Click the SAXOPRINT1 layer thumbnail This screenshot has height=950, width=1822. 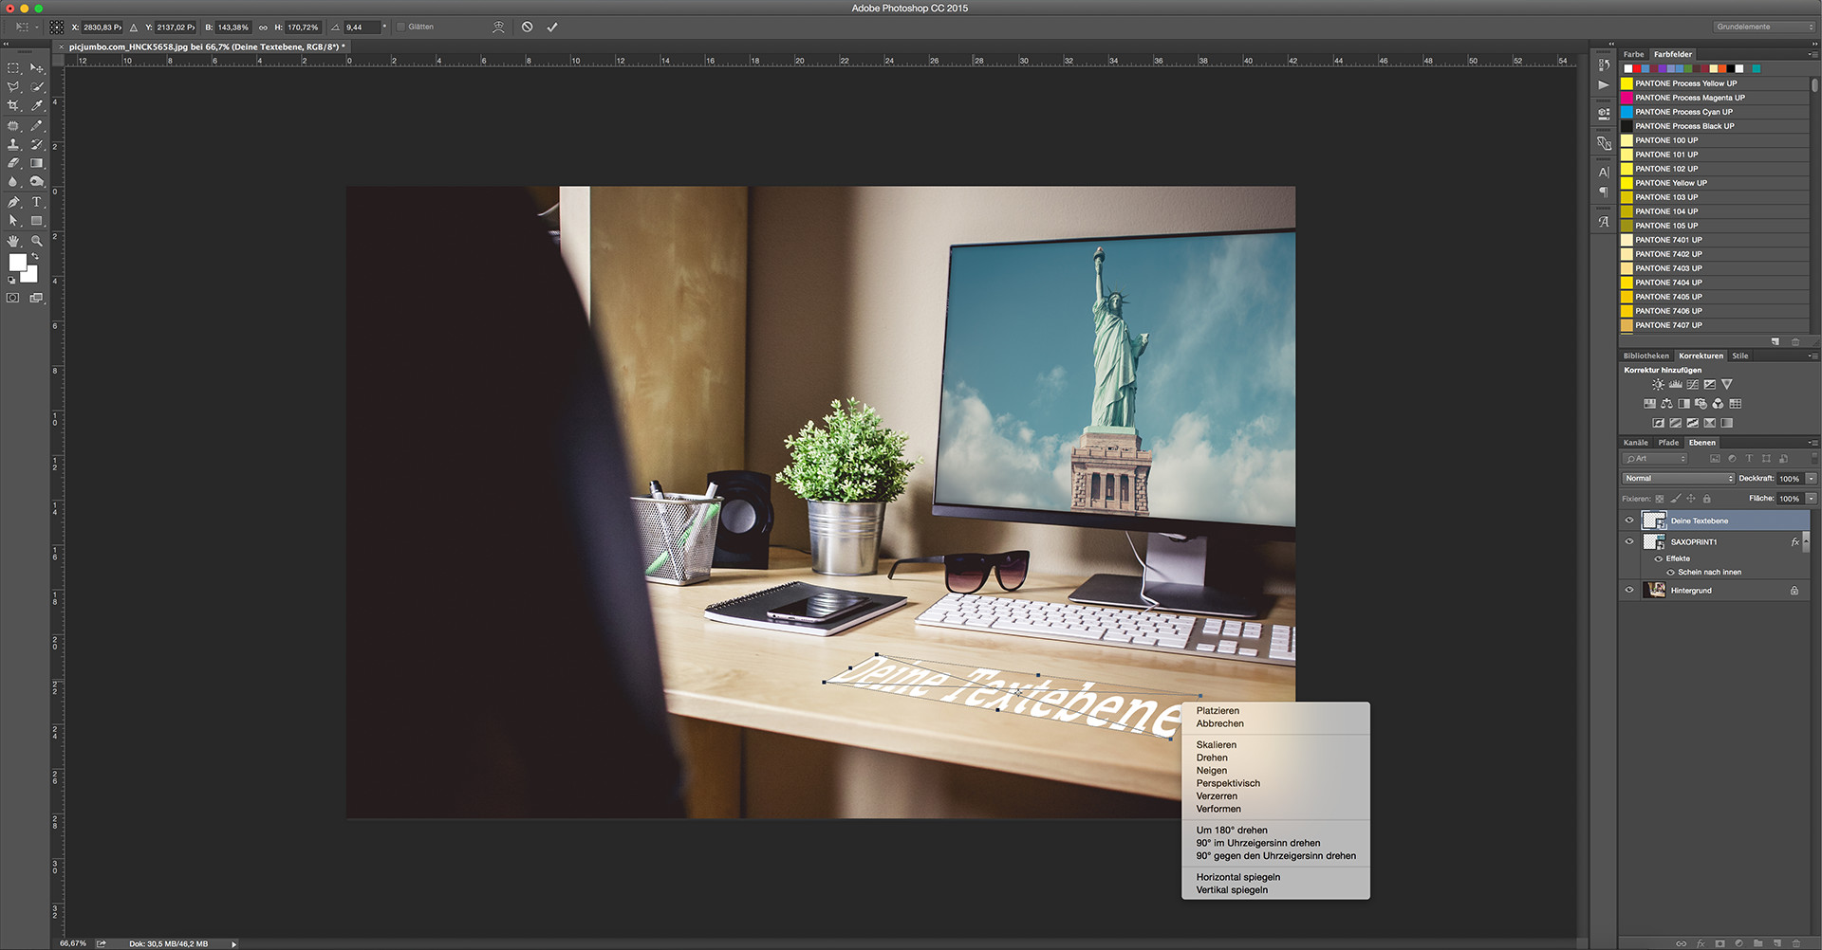1655,541
